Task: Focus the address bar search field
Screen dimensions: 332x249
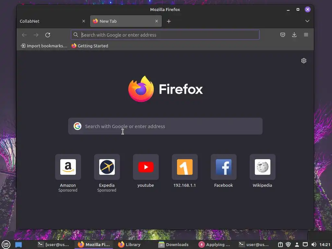Action: tap(165, 35)
